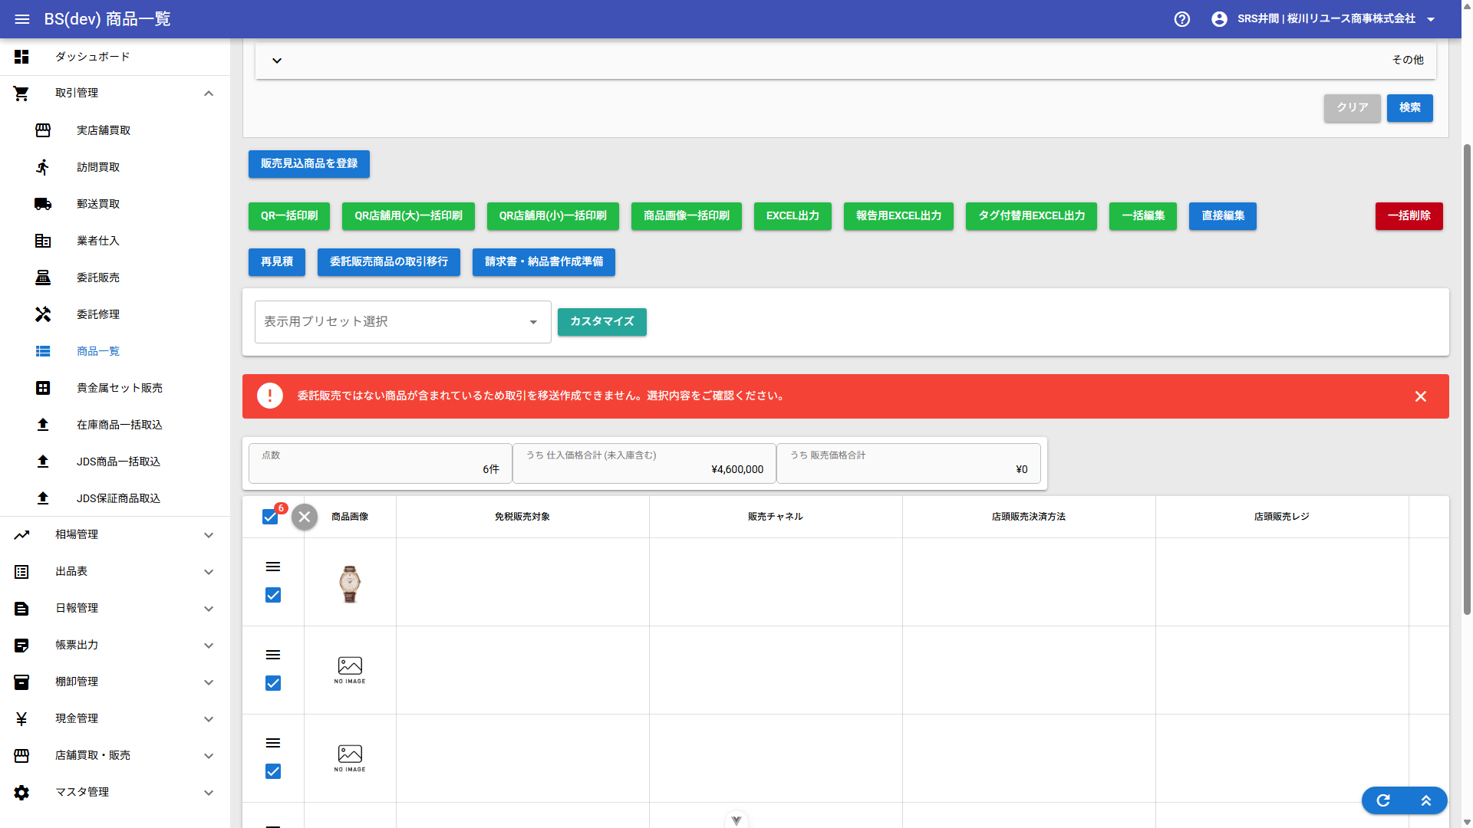The width and height of the screenshot is (1473, 828).
Task: Click the 直接編集 button
Action: 1223,216
